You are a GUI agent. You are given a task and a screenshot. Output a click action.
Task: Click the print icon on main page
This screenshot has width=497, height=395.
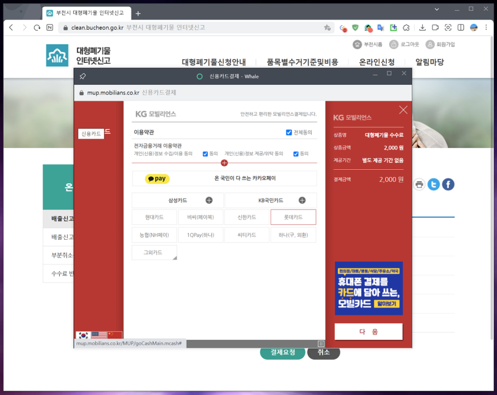point(419,184)
